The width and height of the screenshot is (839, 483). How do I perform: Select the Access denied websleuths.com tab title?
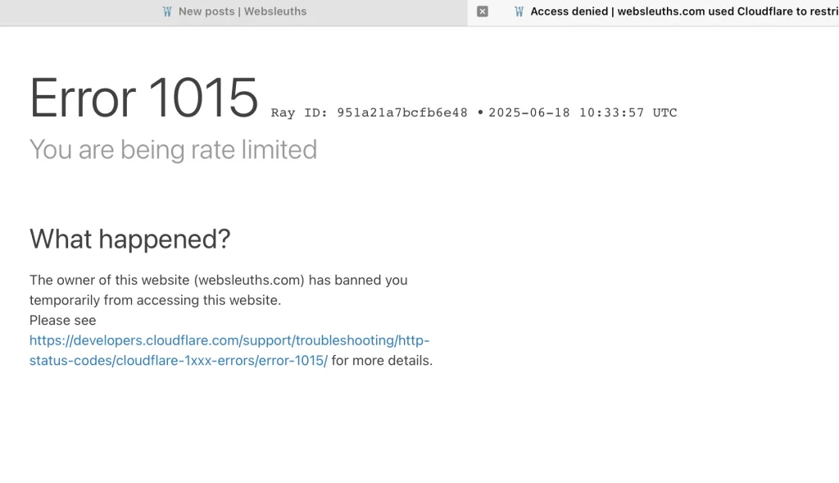pyautogui.click(x=680, y=11)
